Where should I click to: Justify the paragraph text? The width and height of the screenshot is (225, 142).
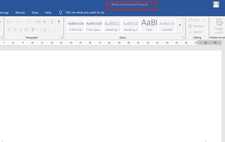[26, 30]
